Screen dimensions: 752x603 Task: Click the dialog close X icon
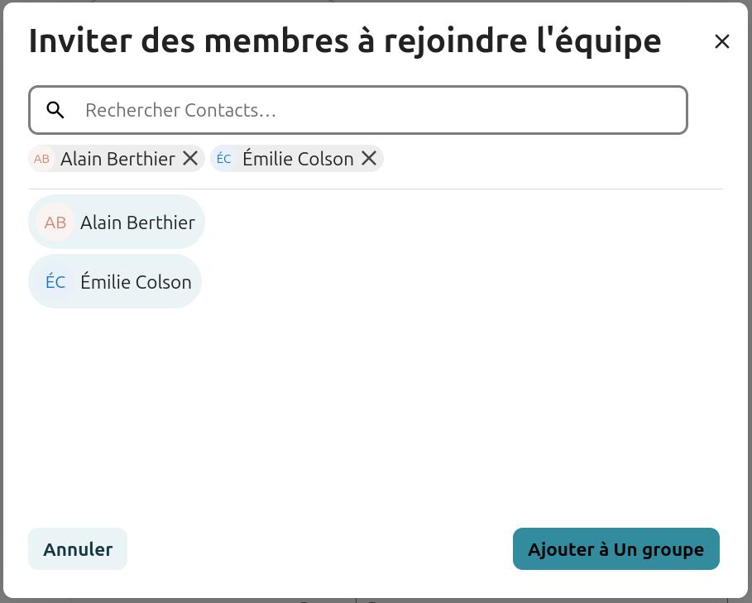722,41
